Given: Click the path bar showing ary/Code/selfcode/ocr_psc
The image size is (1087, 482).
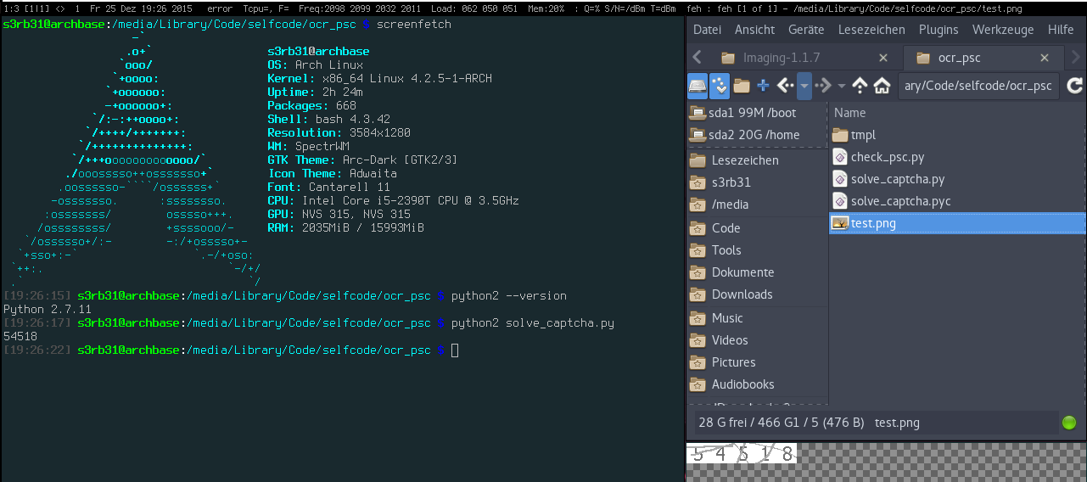Looking at the screenshot, I should coord(978,86).
